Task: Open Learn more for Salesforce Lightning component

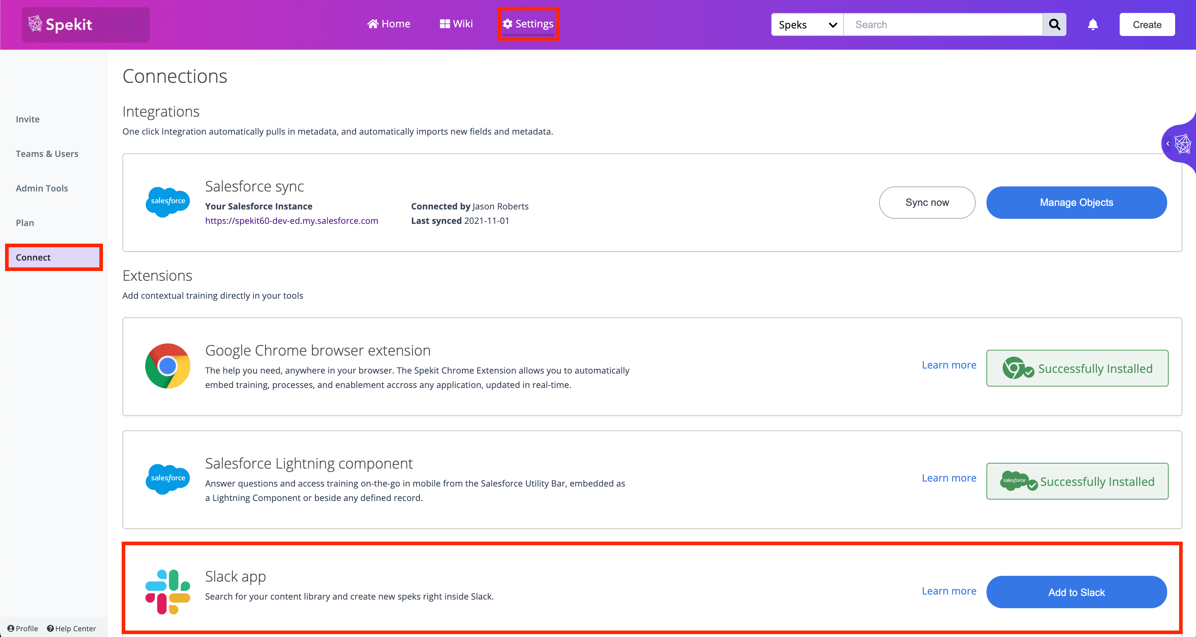Action: [x=949, y=478]
